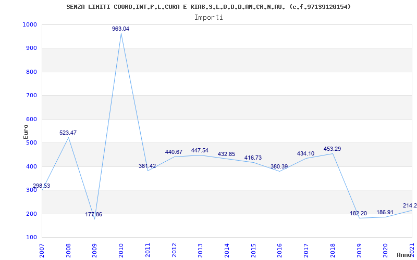Click the 963.04 peak data label
Viewport: 417px width, 260px height.
(120, 29)
